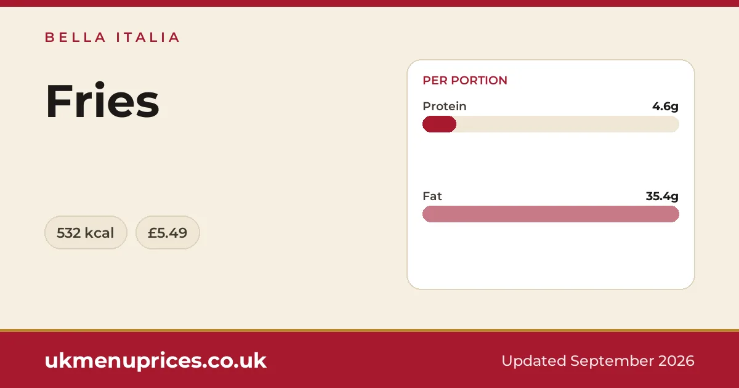
Task: Click the Fat progress bar
Action: click(551, 214)
